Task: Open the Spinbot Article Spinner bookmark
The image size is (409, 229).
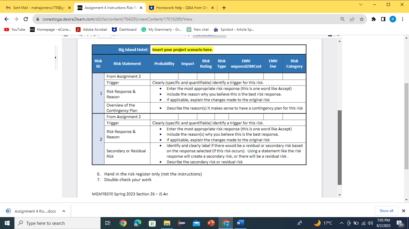Action: (234, 30)
